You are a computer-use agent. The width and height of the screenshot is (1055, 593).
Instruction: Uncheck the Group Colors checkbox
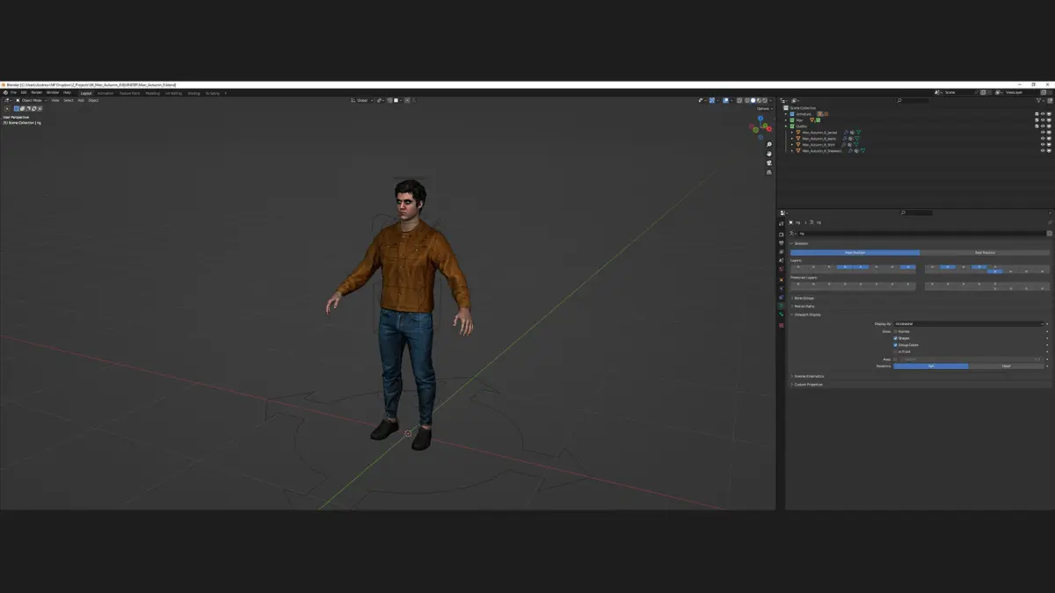896,345
